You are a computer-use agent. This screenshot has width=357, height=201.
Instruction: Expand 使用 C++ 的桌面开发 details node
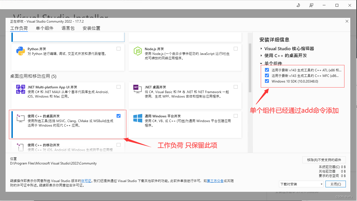click(x=261, y=55)
